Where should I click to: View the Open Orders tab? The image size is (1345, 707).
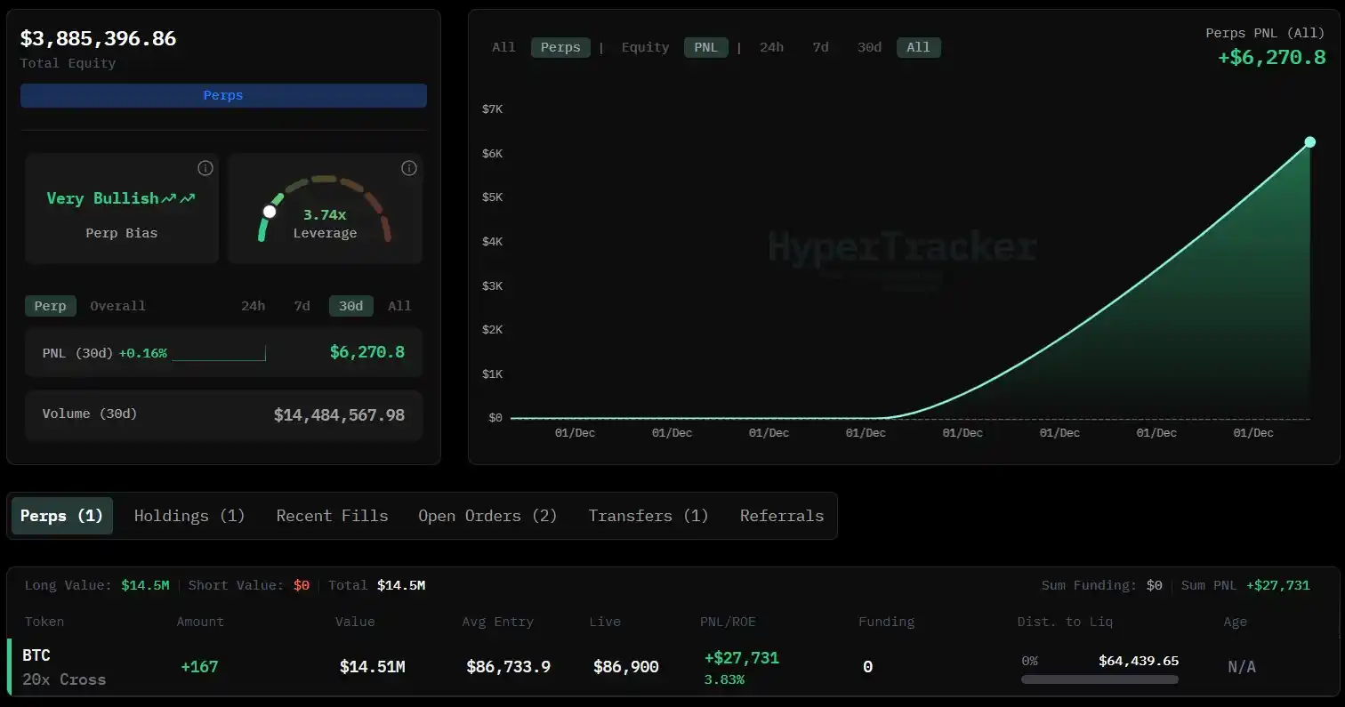point(487,515)
